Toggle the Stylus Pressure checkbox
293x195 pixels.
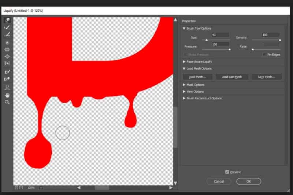coord(185,54)
